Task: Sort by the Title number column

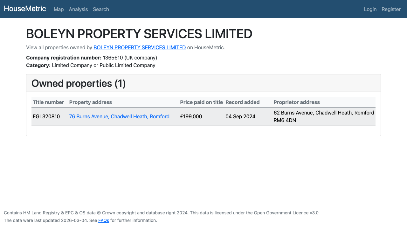Action: click(48, 102)
